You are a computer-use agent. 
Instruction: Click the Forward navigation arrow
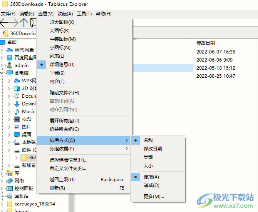click(14, 23)
